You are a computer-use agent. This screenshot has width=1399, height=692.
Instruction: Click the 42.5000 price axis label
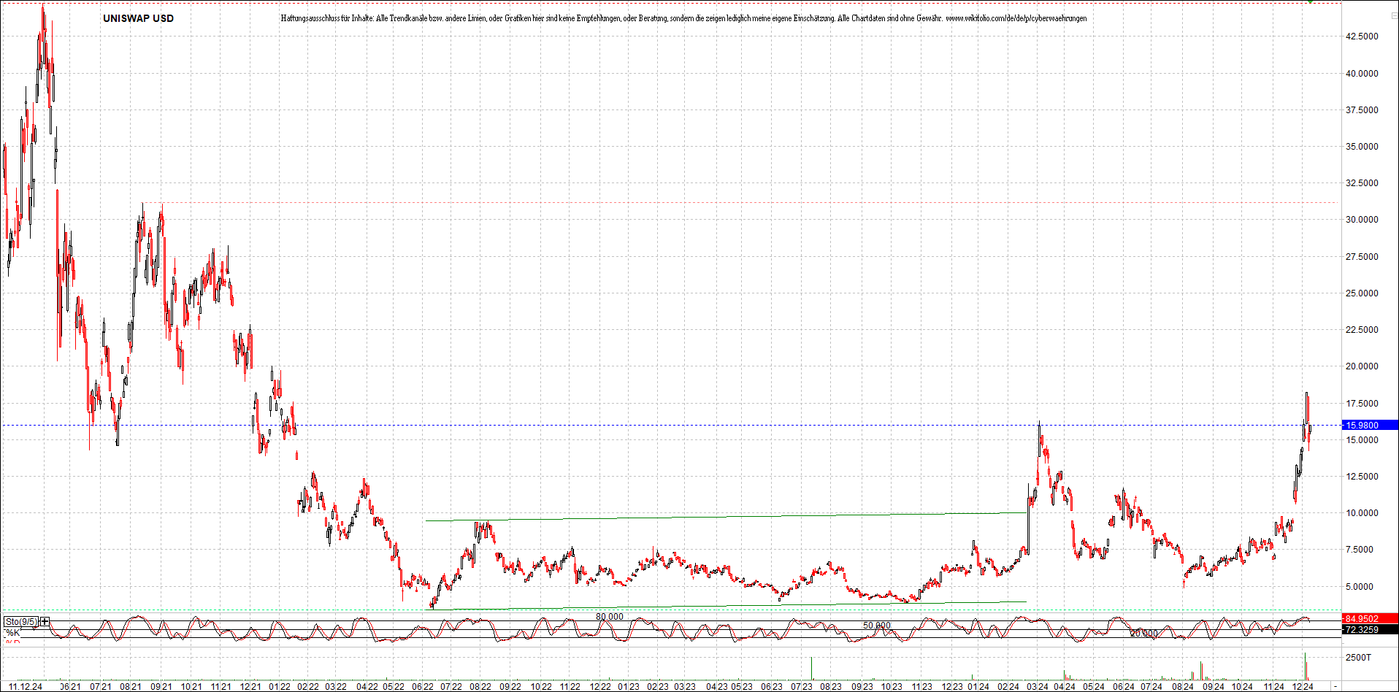(x=1362, y=36)
